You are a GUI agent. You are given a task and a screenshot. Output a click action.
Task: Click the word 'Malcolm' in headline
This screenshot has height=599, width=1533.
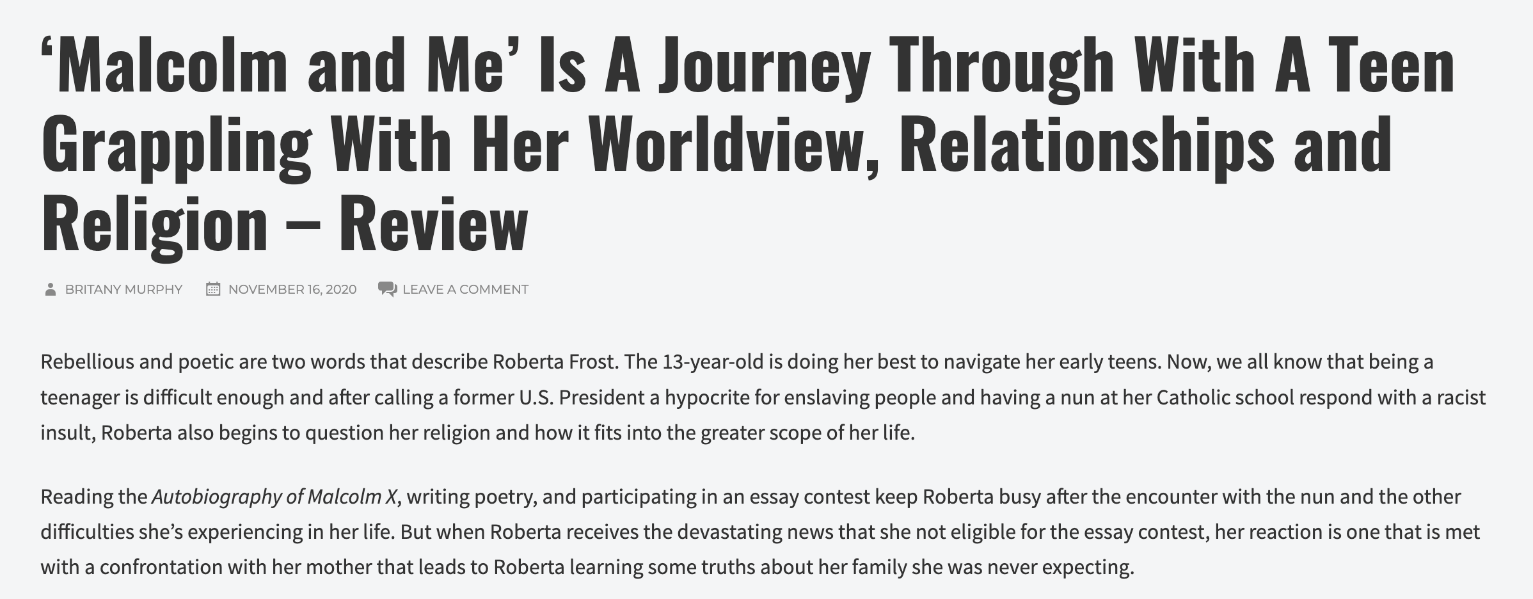171,64
